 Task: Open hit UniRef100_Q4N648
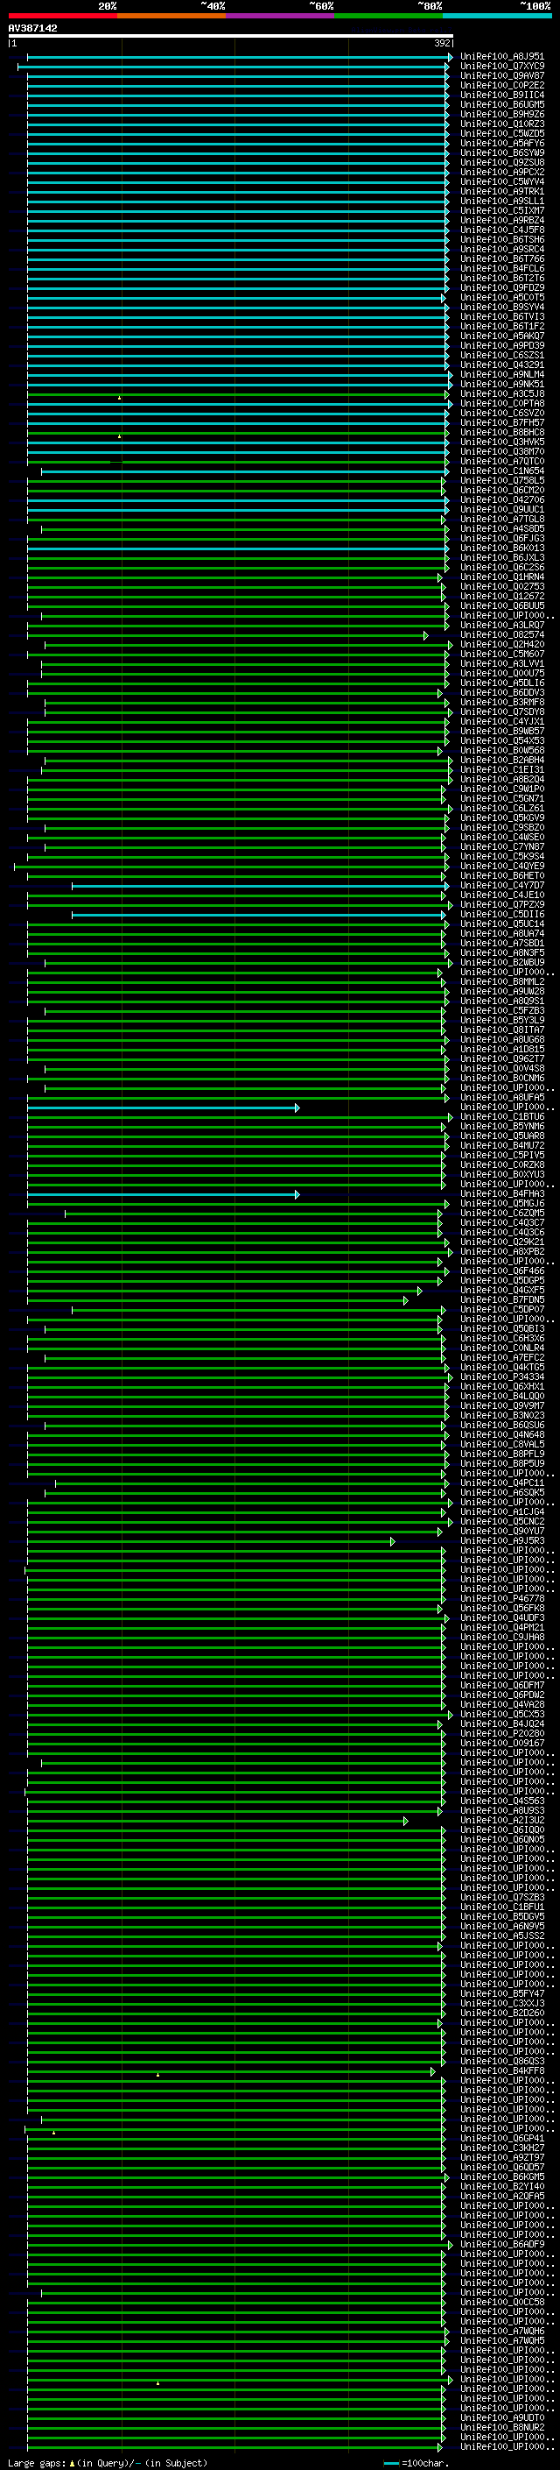[502, 1434]
